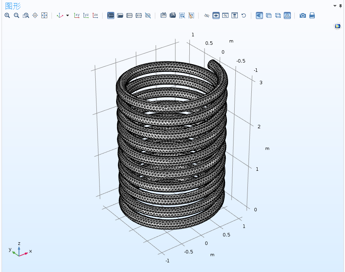This screenshot has height=272, width=345.
Task: Switch to the zx-plane view
Action: [x=95, y=15]
